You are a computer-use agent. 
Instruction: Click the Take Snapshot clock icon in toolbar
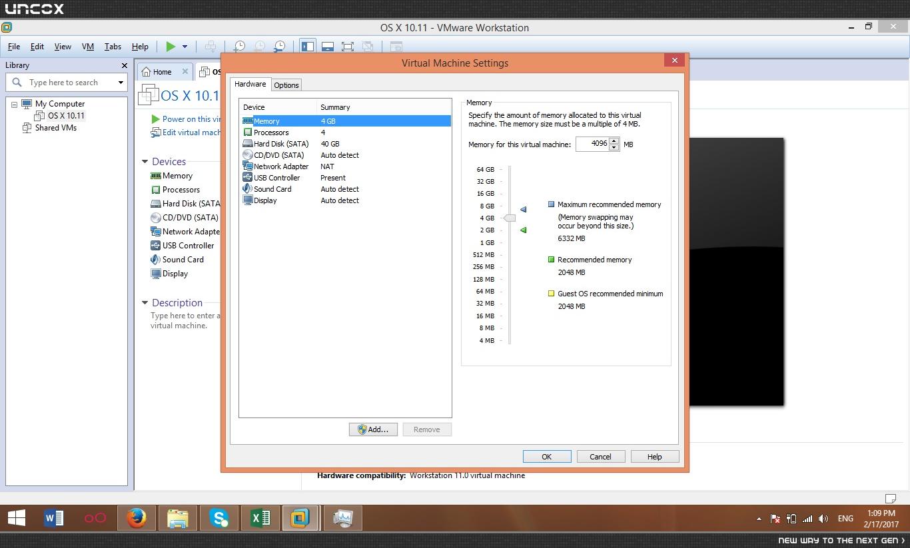coord(239,46)
